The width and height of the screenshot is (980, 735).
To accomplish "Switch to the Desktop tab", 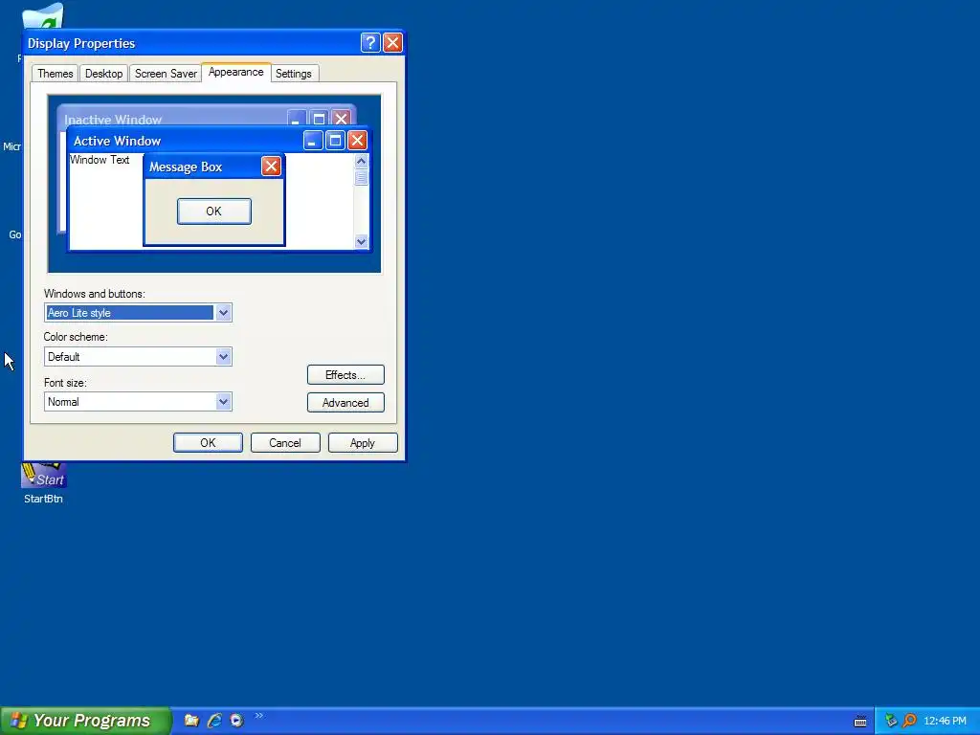I will pos(103,73).
